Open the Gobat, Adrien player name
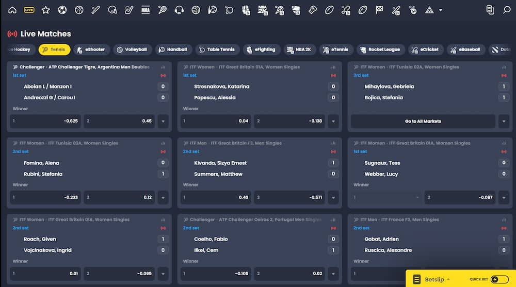Image resolution: width=516 pixels, height=287 pixels. (x=381, y=239)
